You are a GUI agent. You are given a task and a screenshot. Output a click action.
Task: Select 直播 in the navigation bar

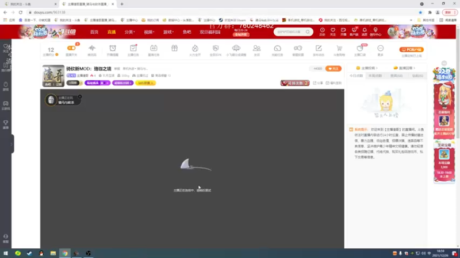click(x=112, y=32)
